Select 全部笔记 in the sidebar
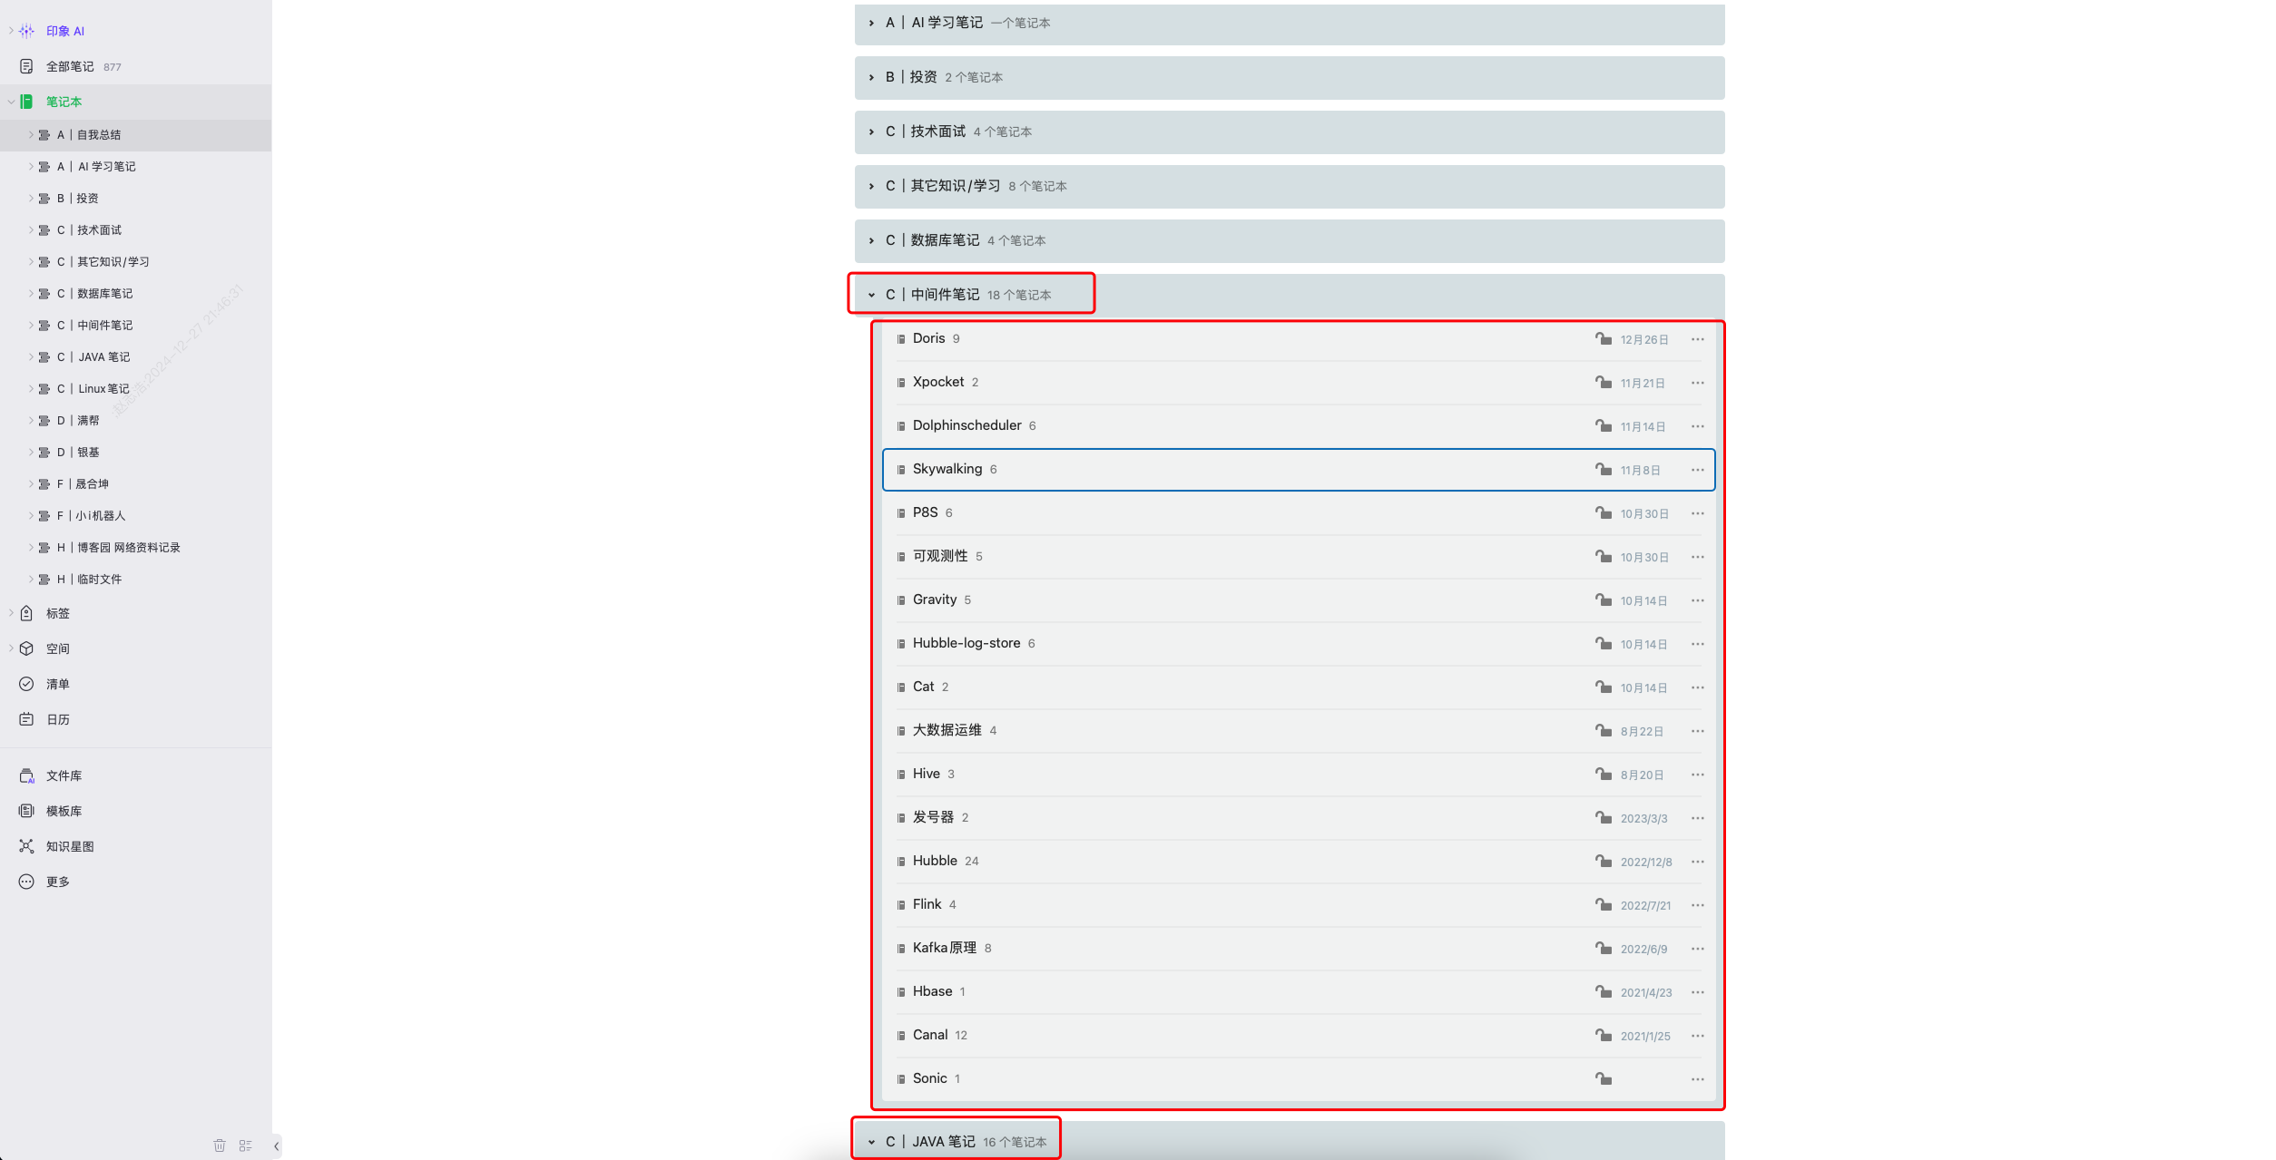Image resolution: width=2276 pixels, height=1160 pixels. point(69,66)
